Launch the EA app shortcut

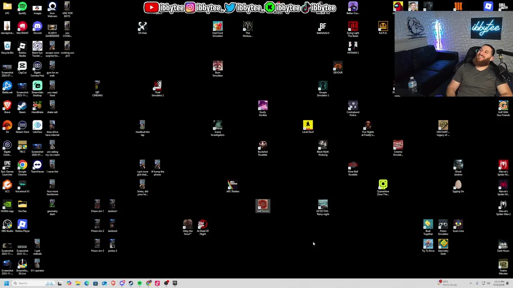click(7, 127)
